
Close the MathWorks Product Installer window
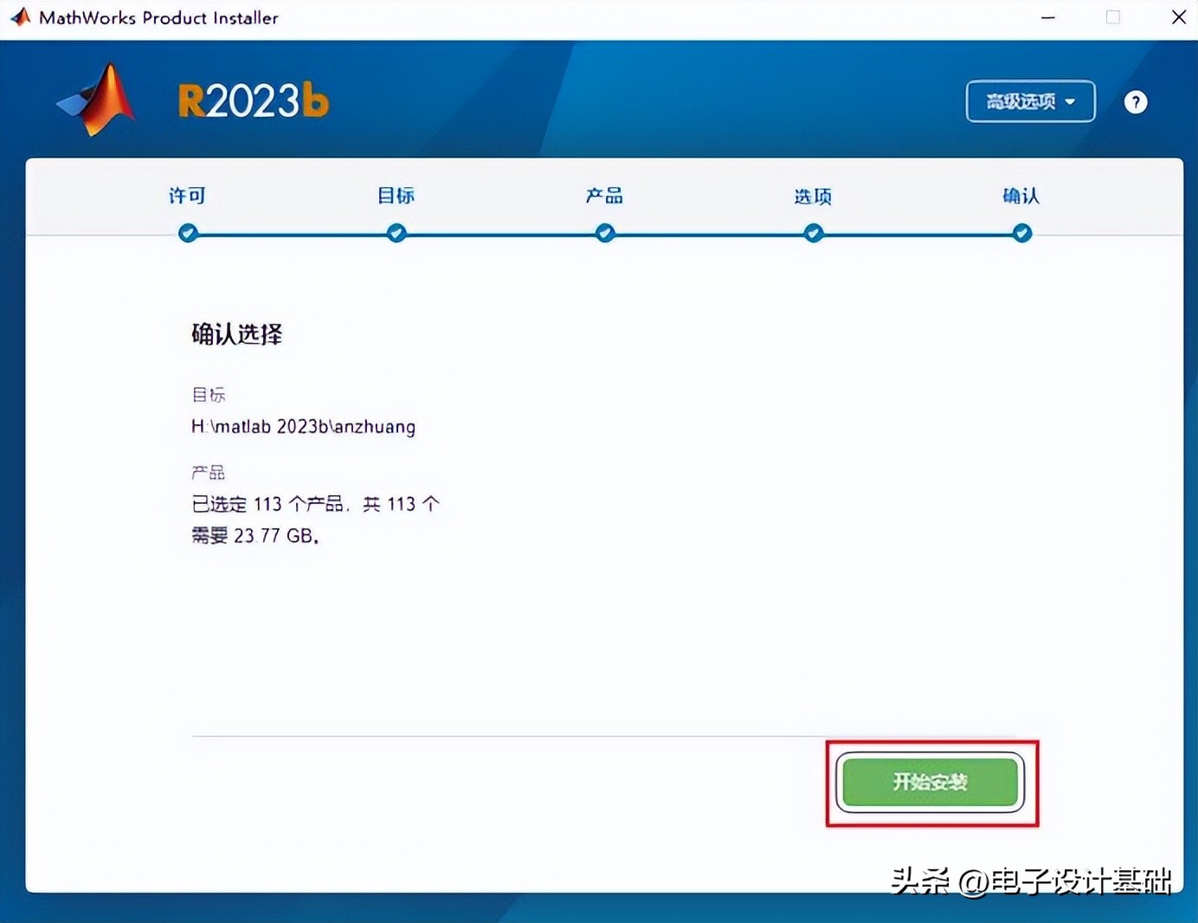point(1179,17)
